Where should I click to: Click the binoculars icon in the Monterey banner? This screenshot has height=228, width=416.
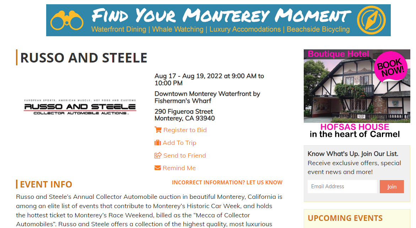pos(67,20)
